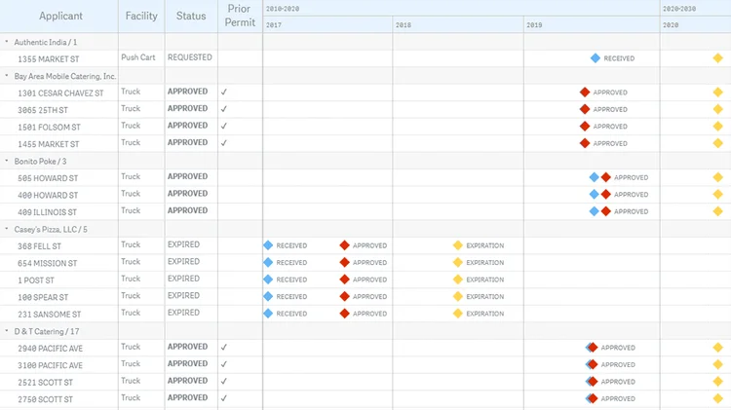731x410 pixels.
Task: Expand or collapse the Bonito Poke / 3 group
Action: point(8,161)
